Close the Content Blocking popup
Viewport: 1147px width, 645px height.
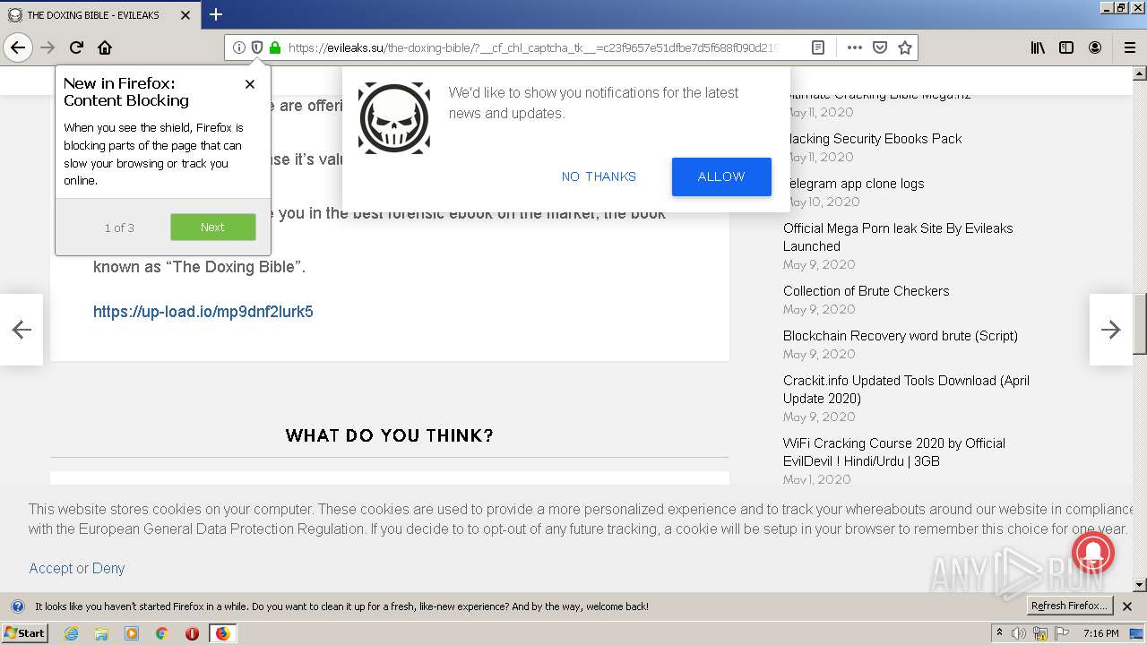[250, 84]
